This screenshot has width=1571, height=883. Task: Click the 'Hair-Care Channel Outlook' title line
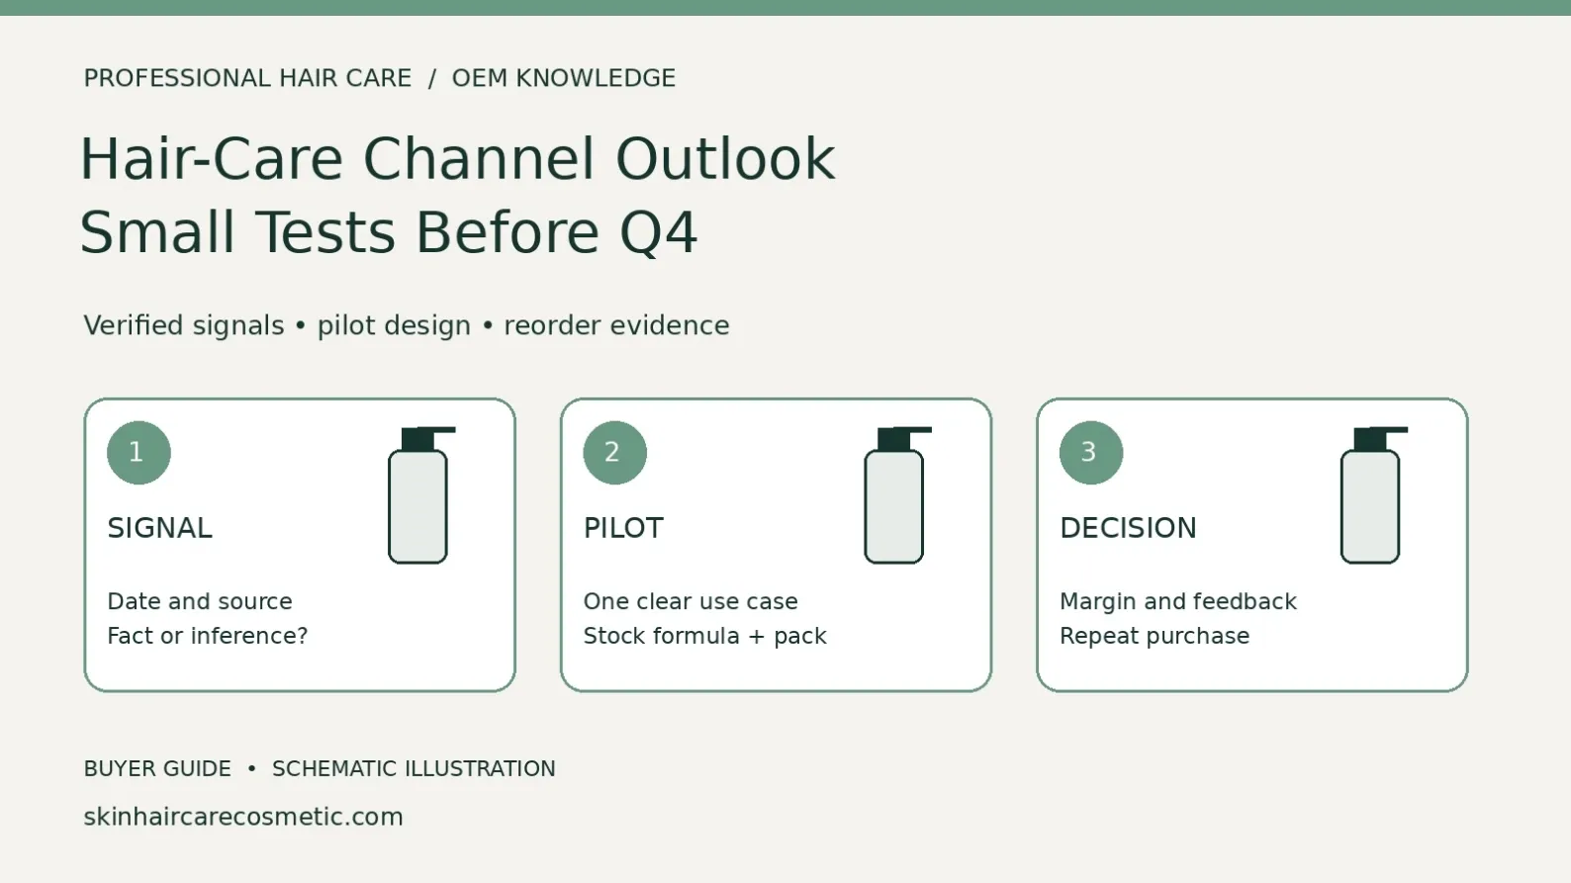click(x=457, y=159)
